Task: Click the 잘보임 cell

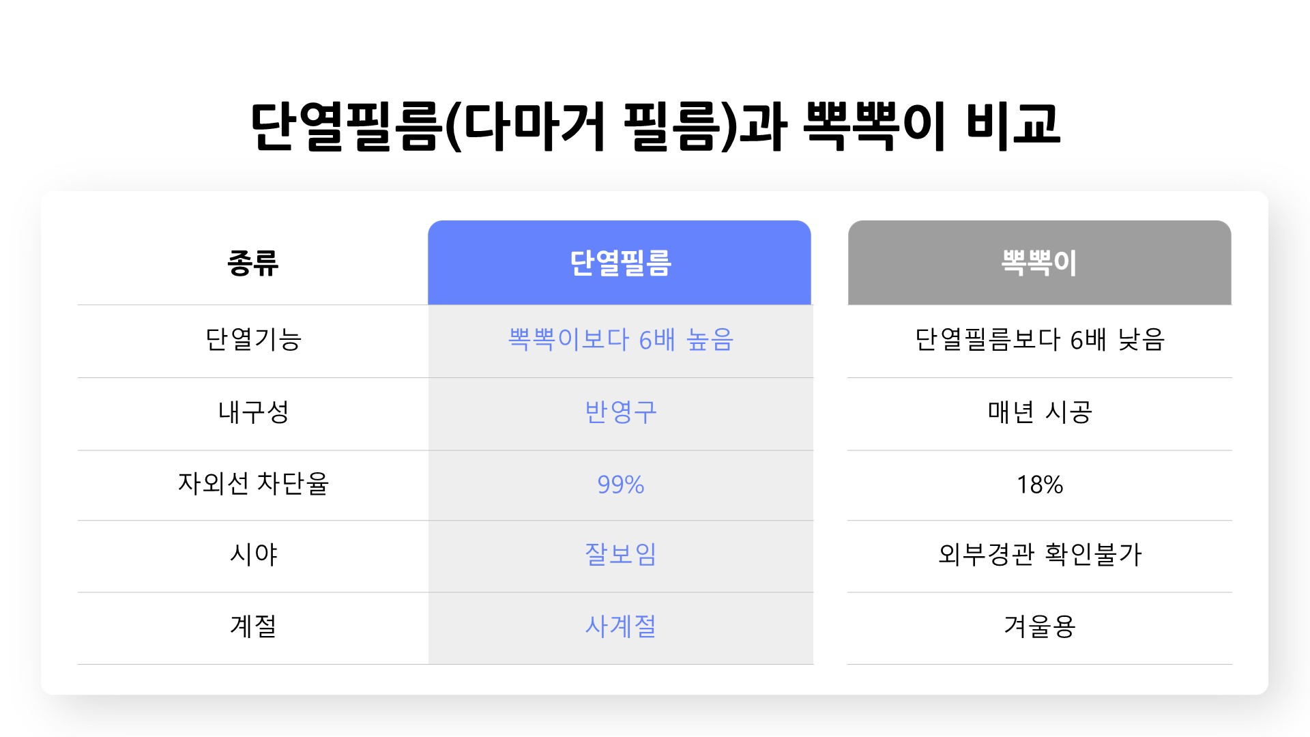Action: click(x=620, y=554)
